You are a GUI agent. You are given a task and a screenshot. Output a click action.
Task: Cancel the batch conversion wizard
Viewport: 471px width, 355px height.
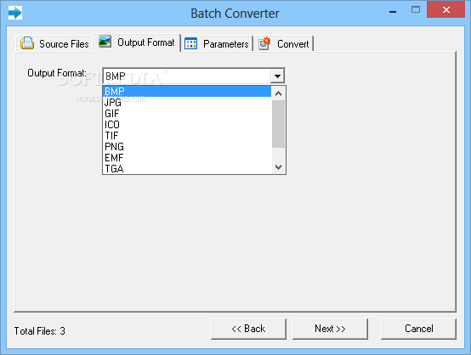pyautogui.click(x=419, y=329)
